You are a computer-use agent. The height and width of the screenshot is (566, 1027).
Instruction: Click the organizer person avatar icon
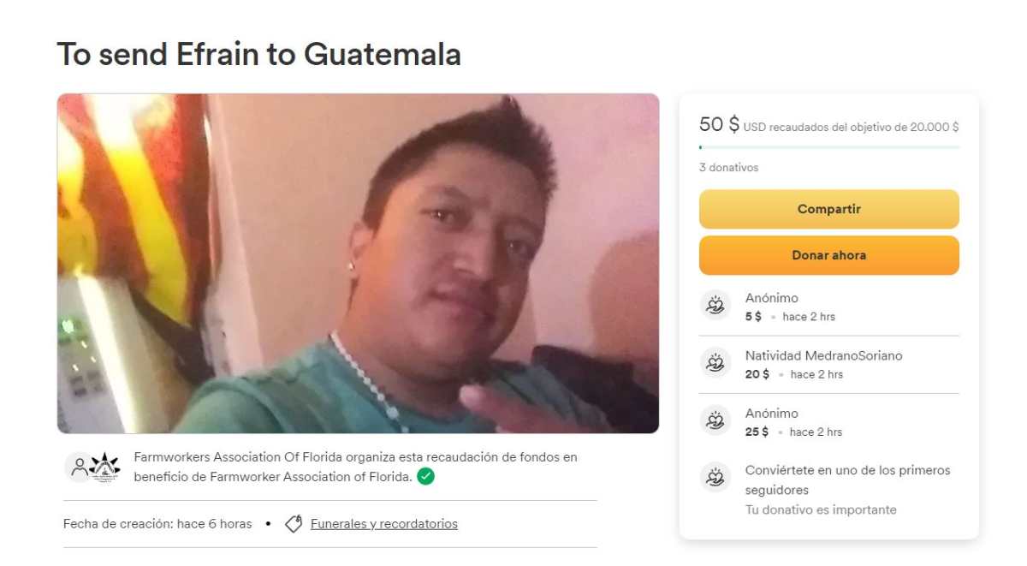coord(79,467)
